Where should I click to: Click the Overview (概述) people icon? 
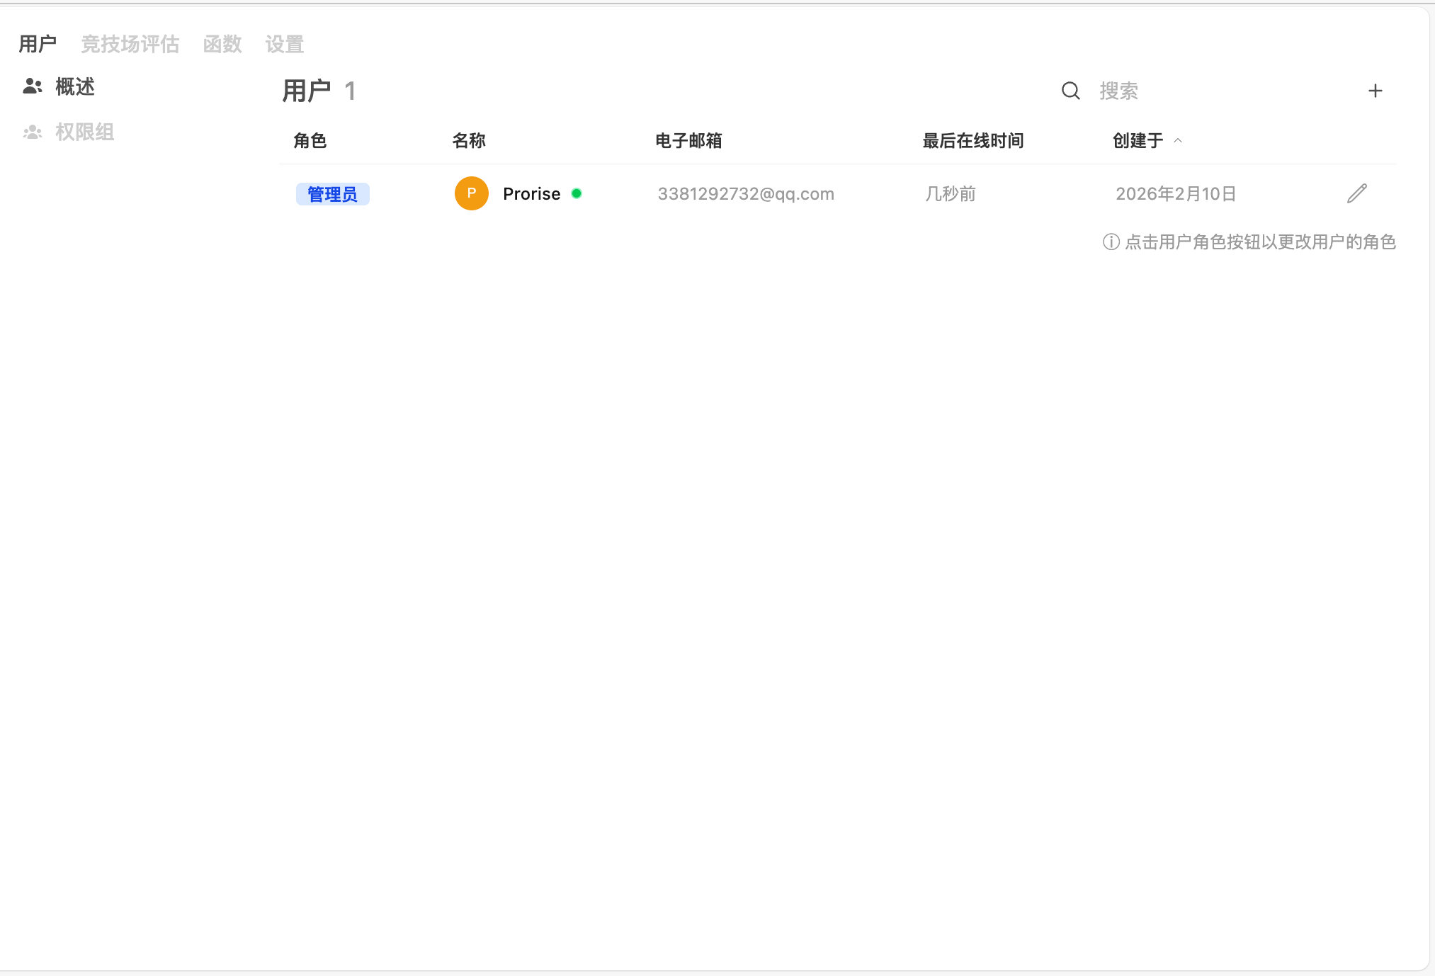click(x=33, y=86)
